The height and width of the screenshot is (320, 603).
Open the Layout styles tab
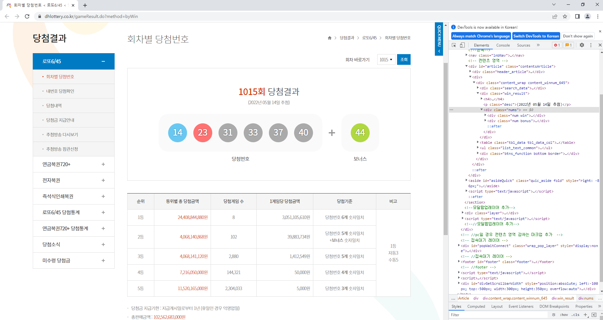(497, 306)
